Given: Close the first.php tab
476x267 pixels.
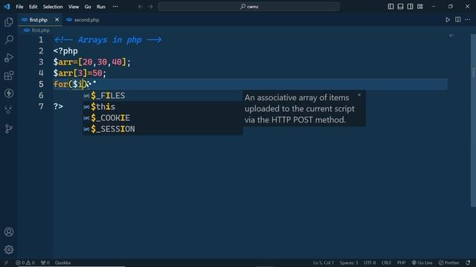Looking at the screenshot, I should [57, 20].
